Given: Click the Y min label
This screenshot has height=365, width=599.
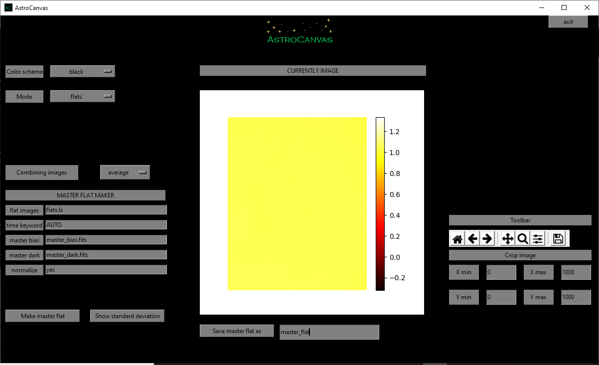Looking at the screenshot, I should (x=464, y=297).
